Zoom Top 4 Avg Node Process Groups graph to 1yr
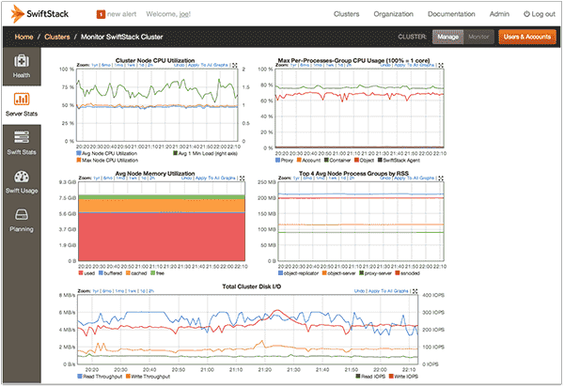The image size is (564, 387). click(296, 178)
